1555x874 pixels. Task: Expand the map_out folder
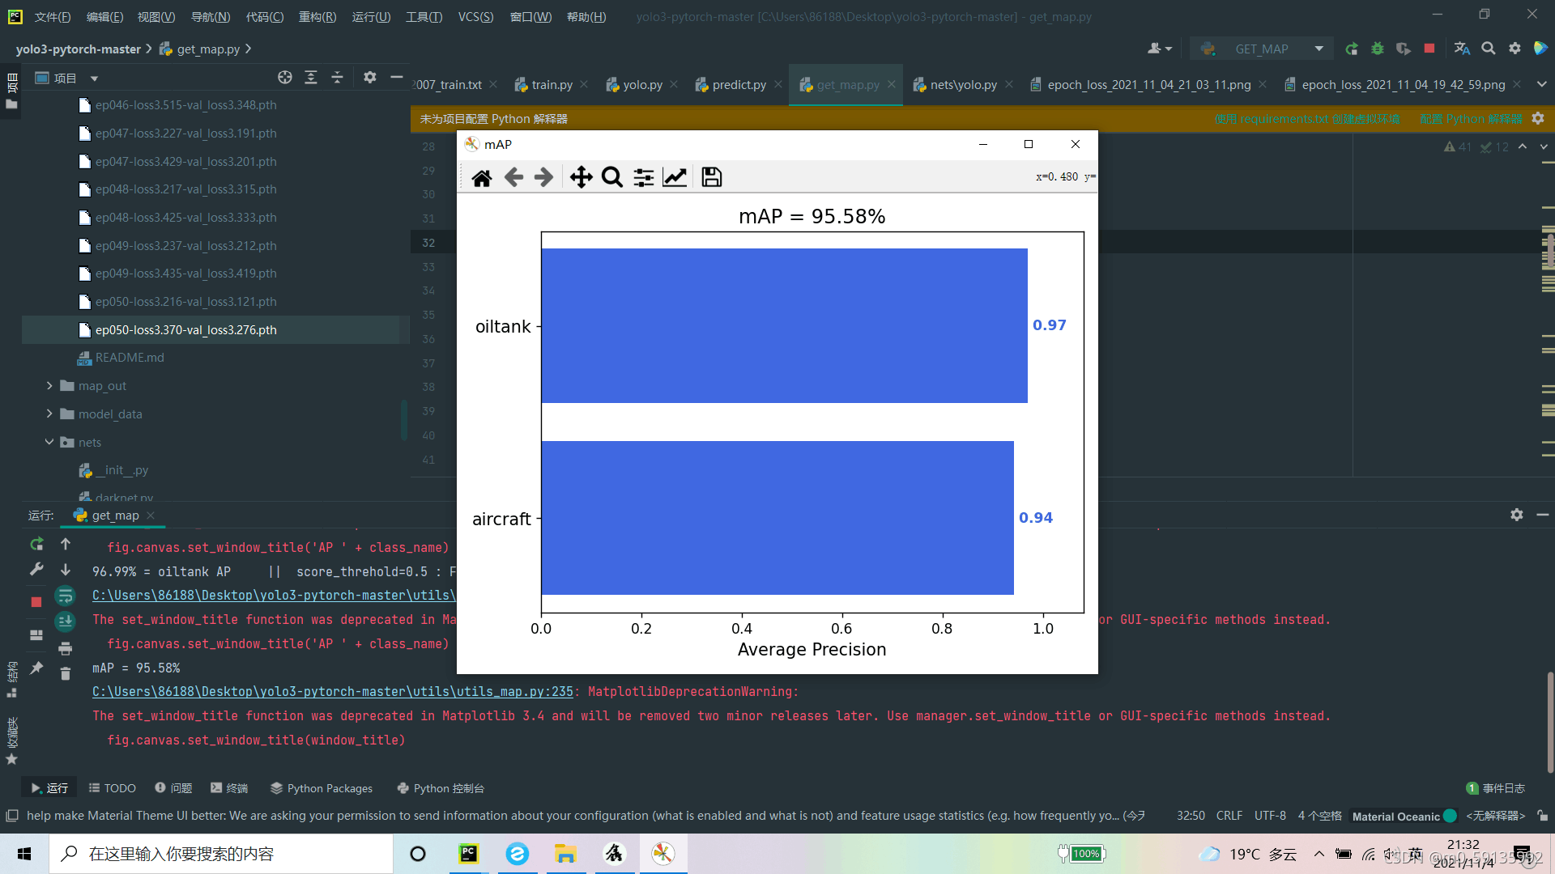click(x=49, y=386)
